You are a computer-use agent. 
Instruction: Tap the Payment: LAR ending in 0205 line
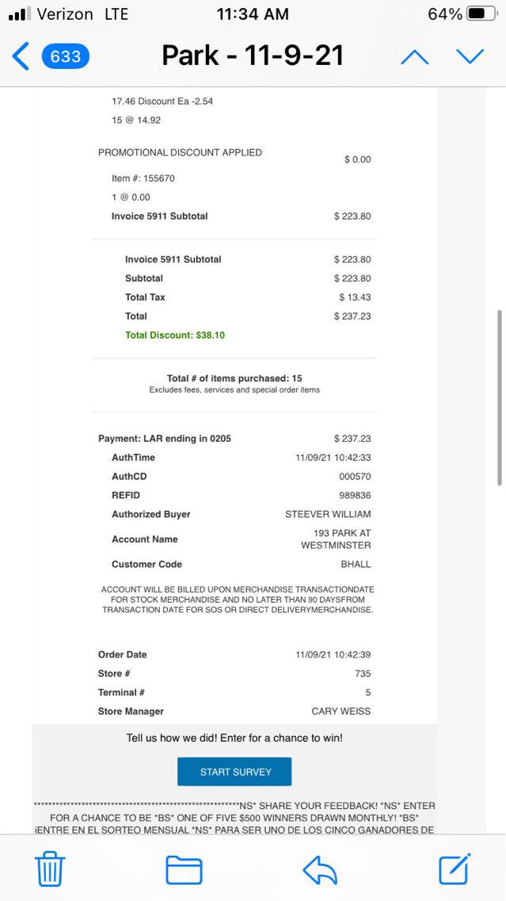point(165,439)
